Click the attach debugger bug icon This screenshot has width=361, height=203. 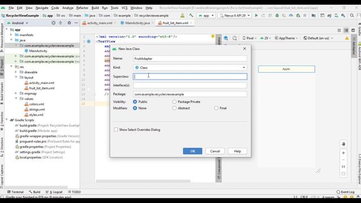pyautogui.click(x=298, y=15)
